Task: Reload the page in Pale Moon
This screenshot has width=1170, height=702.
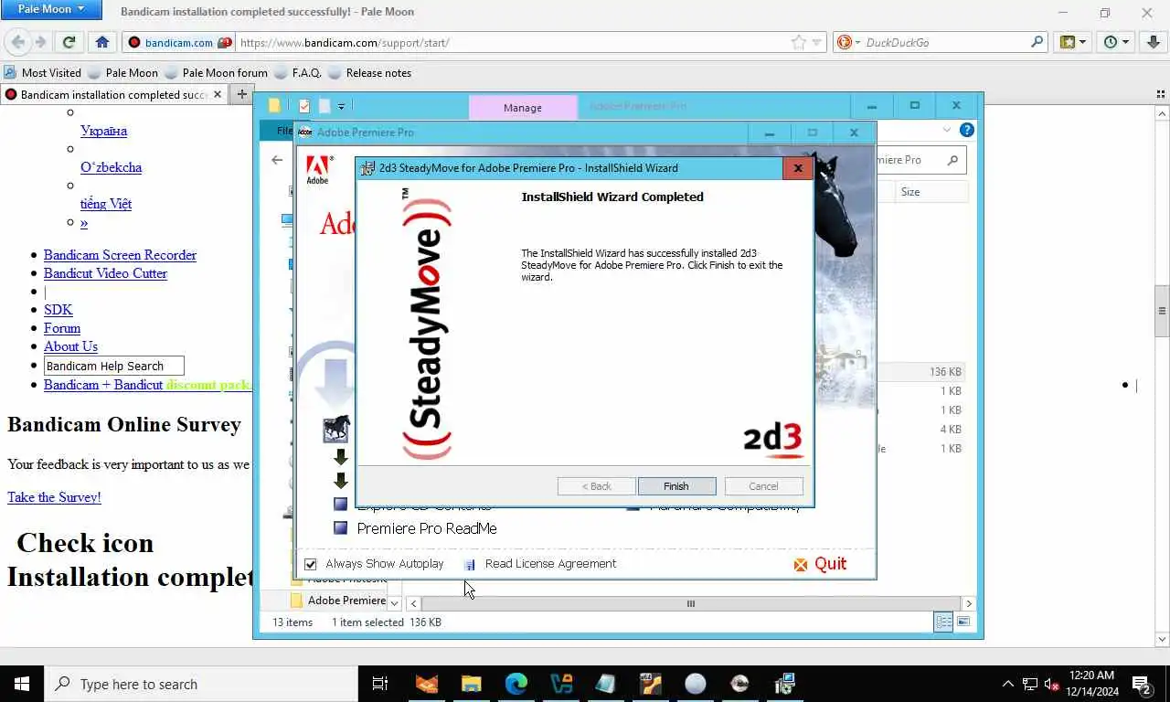Action: (x=69, y=42)
